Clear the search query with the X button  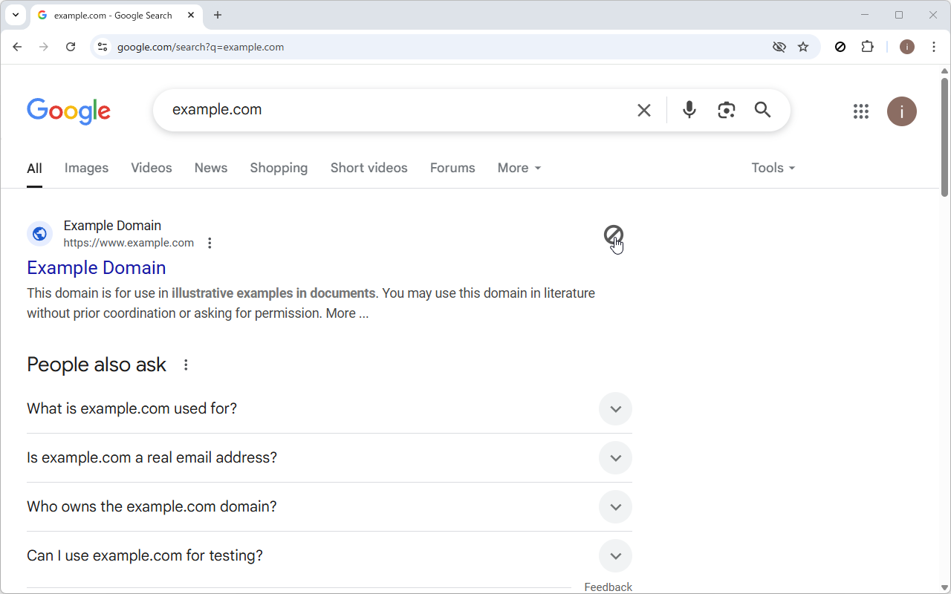[643, 109]
